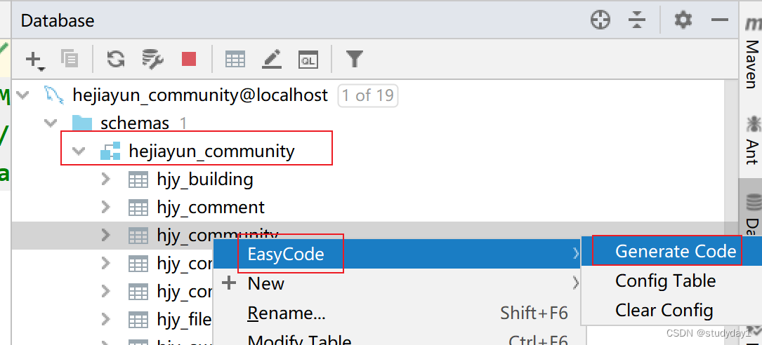Click the schemas folder icon

pyautogui.click(x=82, y=123)
